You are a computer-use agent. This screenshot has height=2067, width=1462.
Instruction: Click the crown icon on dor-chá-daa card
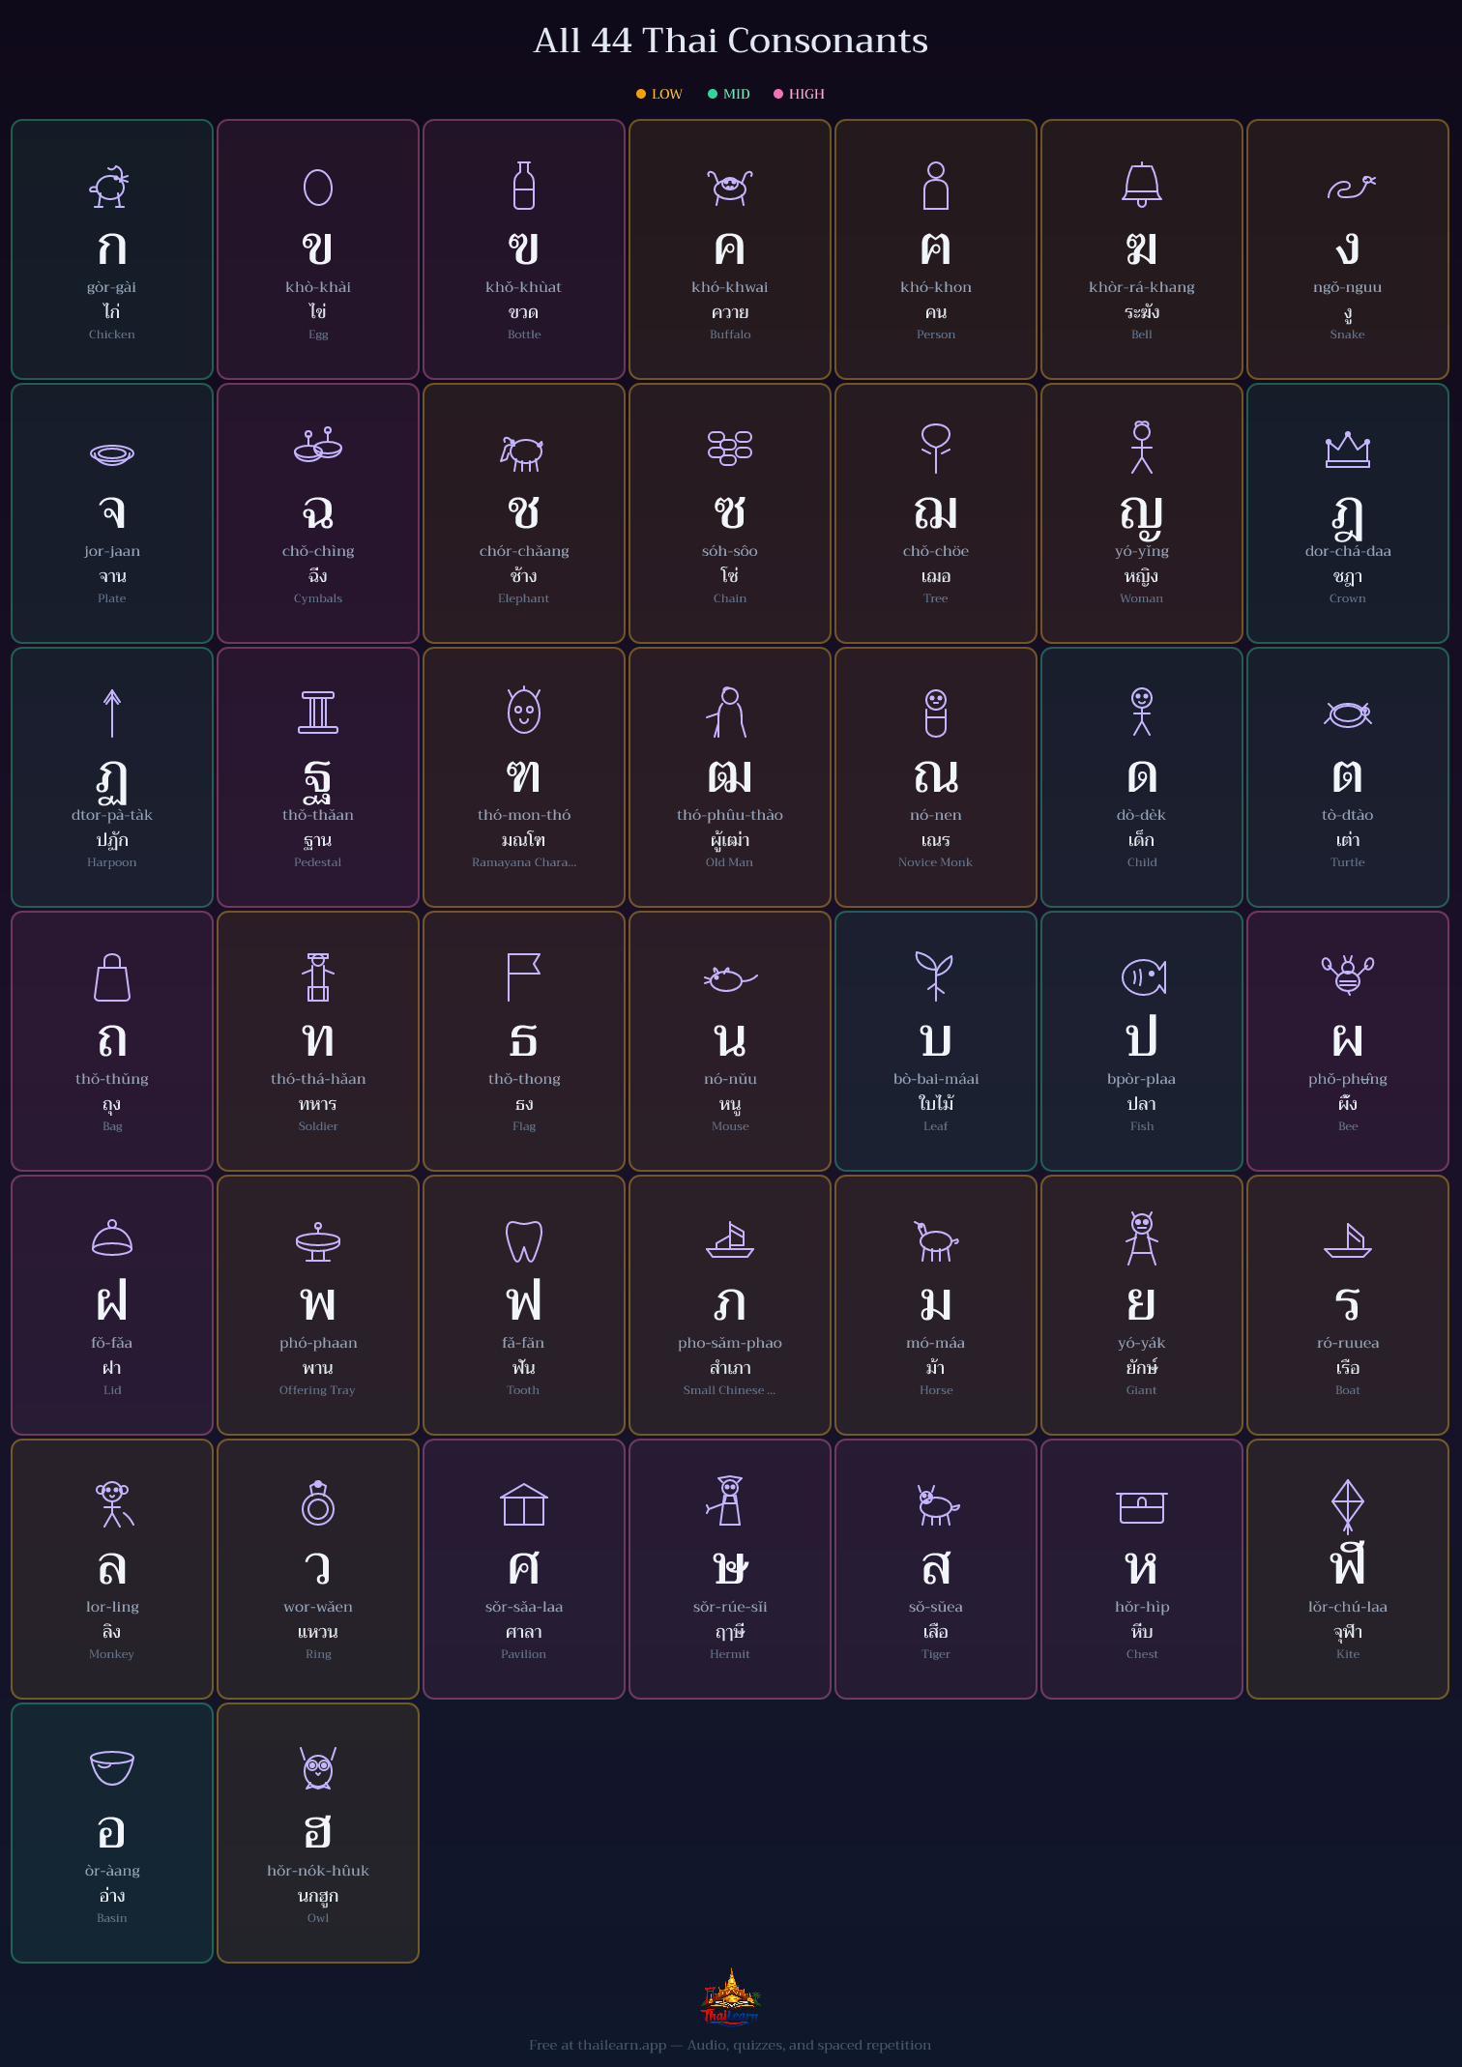click(1347, 450)
